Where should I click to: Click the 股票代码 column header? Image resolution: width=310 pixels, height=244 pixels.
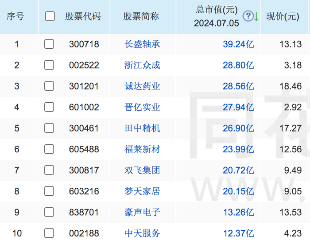click(x=83, y=17)
